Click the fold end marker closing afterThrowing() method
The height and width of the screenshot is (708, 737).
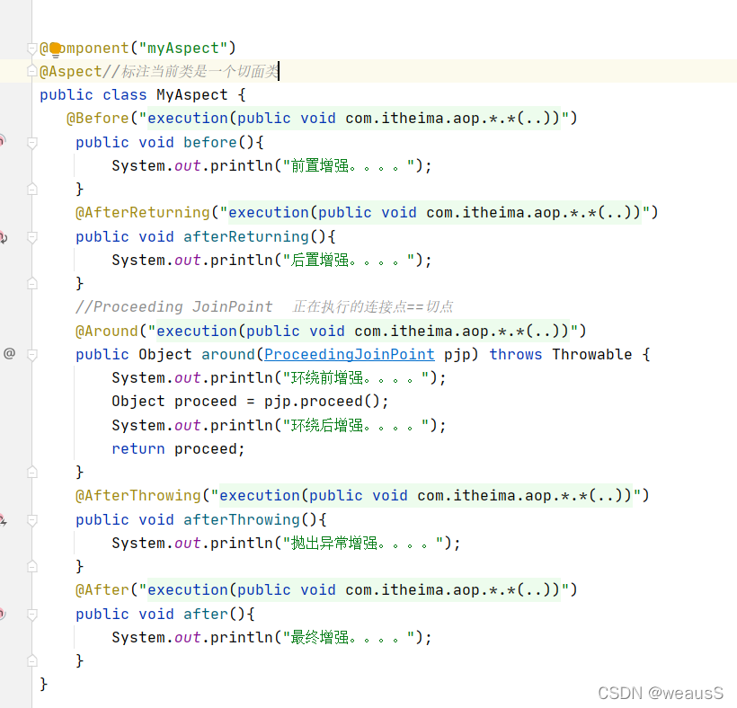coord(32,567)
